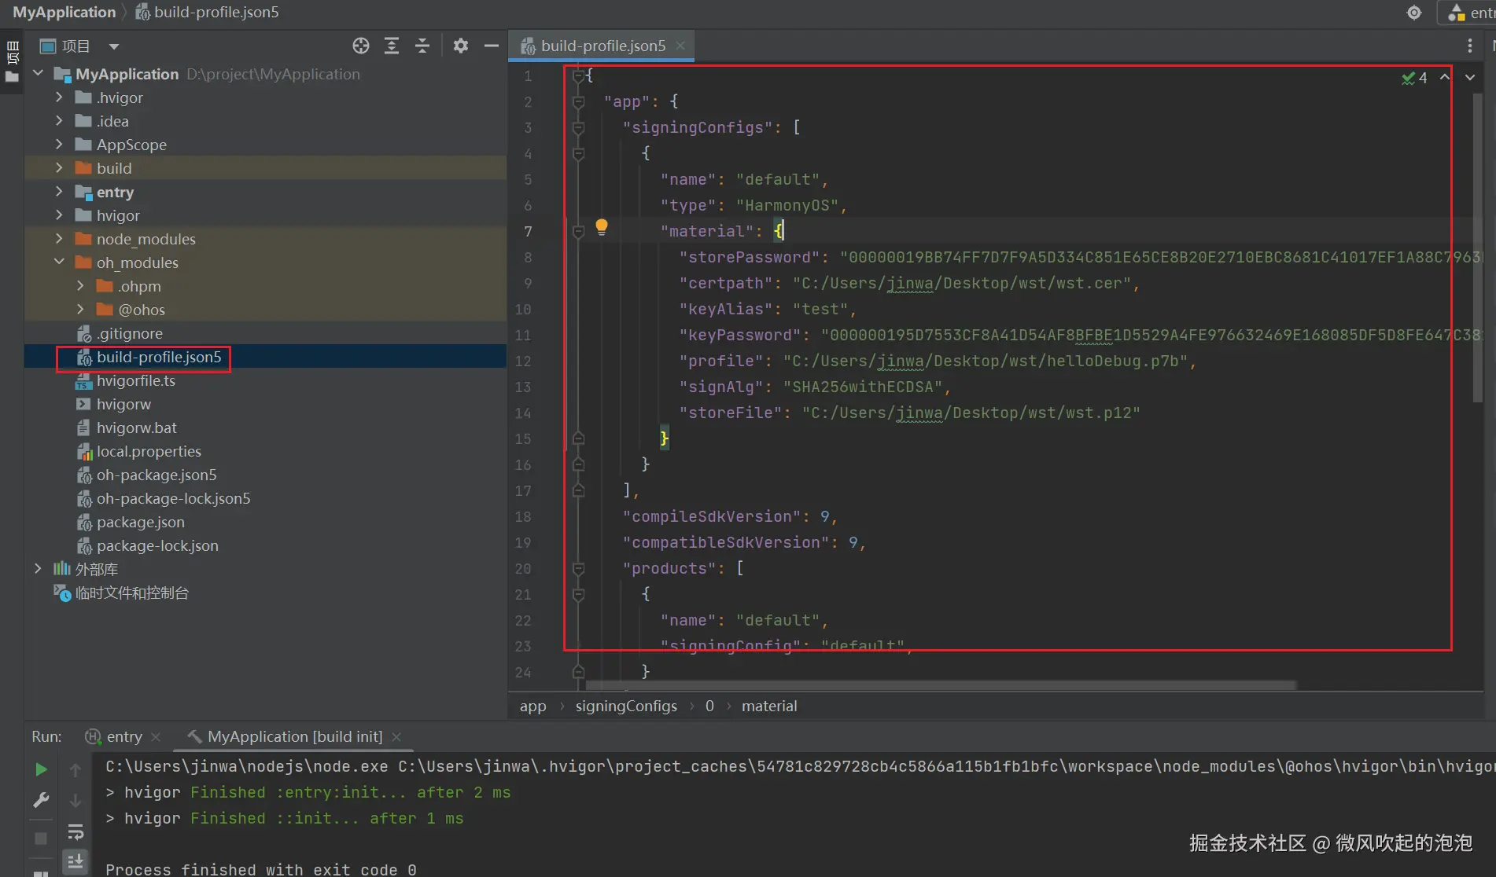The image size is (1496, 877).
Task: Expand the .hvigor folder
Action: (x=59, y=97)
